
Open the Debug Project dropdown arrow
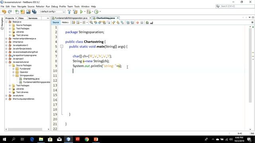(x=92, y=12)
